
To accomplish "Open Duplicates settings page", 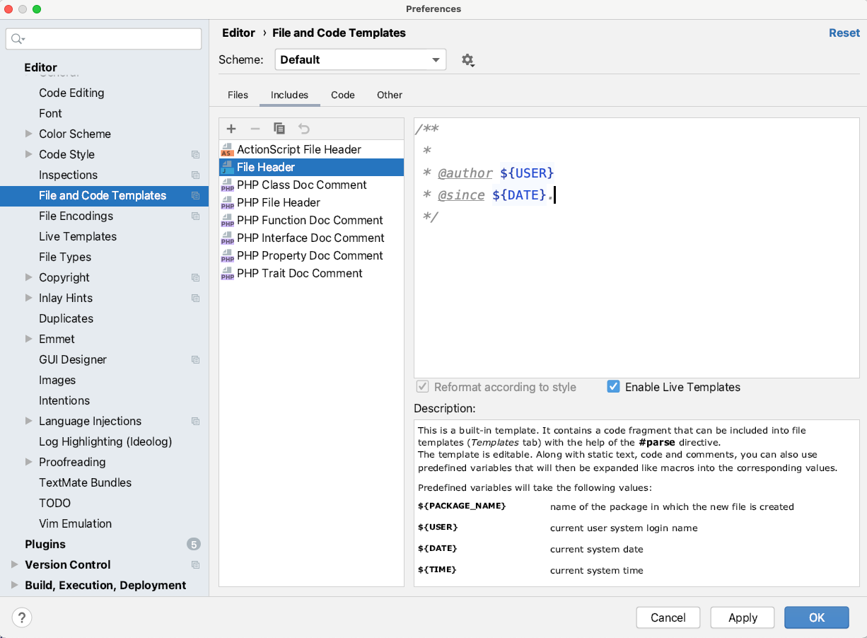I will click(66, 318).
